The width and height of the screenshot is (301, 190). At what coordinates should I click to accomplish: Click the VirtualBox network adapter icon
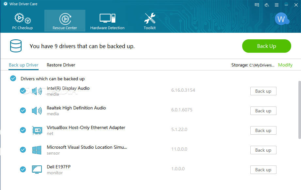(37, 130)
